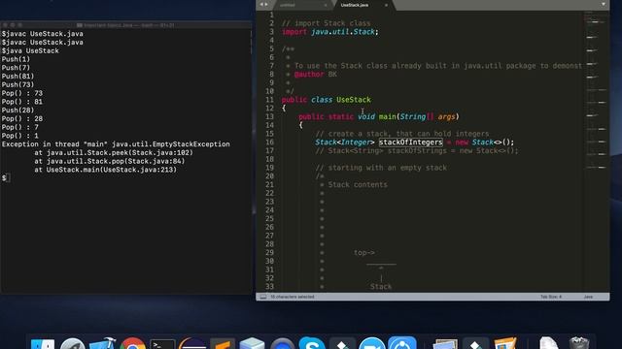Open Terminal icon in the Dock
Screen dimensions: 622x349
(162, 344)
